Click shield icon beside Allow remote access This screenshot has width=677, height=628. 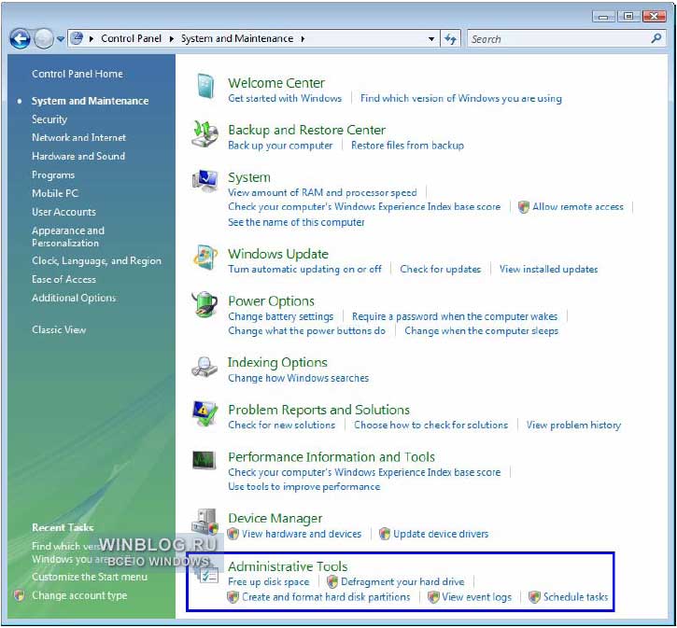[524, 207]
